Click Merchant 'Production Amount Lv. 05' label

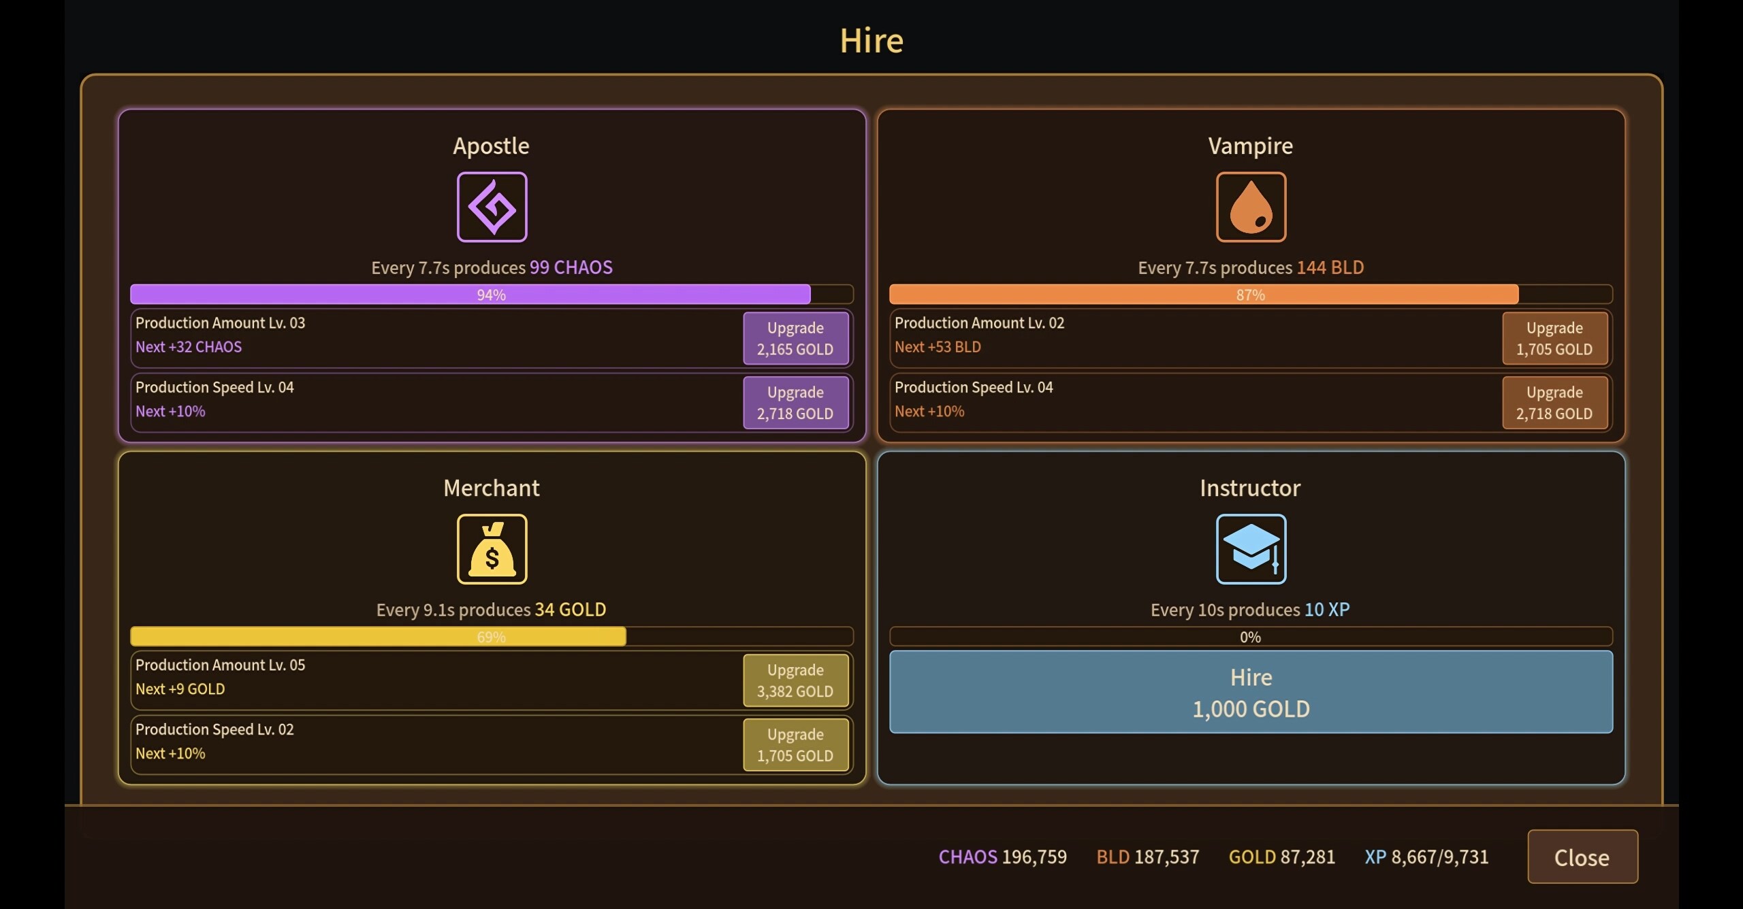point(220,665)
